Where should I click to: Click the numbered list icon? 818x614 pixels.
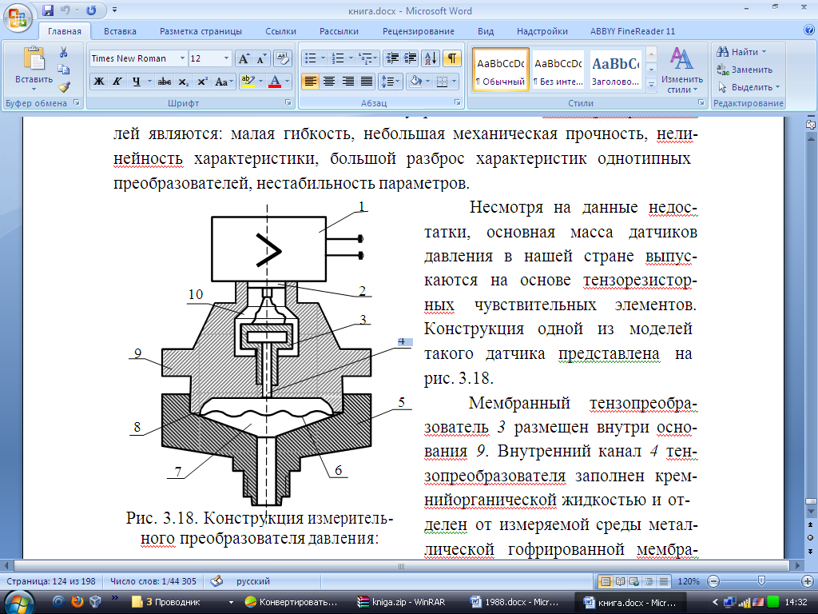pos(338,58)
